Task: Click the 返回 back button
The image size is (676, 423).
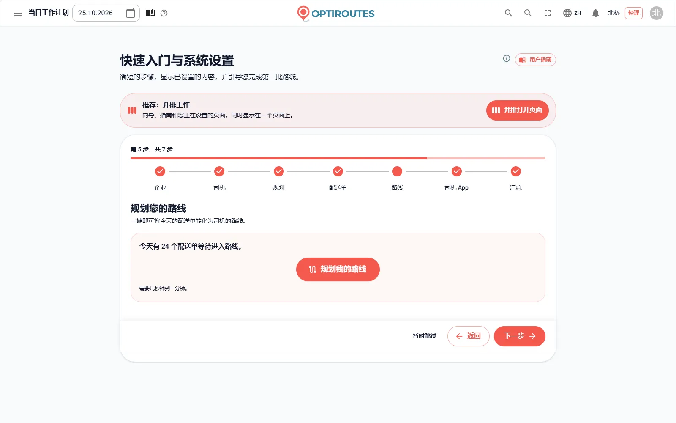Action: (x=469, y=336)
